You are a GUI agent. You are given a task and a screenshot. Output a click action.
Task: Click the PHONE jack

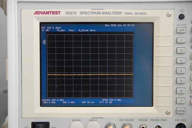coord(143,126)
